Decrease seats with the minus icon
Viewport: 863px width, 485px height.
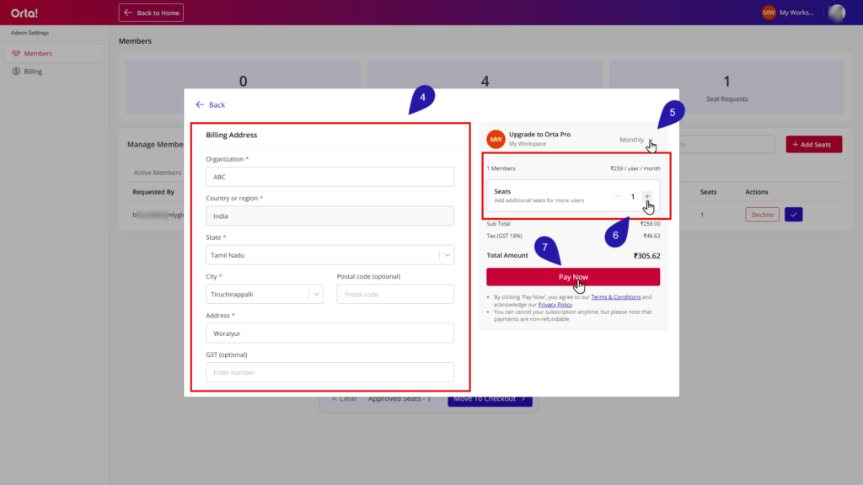[x=618, y=196]
